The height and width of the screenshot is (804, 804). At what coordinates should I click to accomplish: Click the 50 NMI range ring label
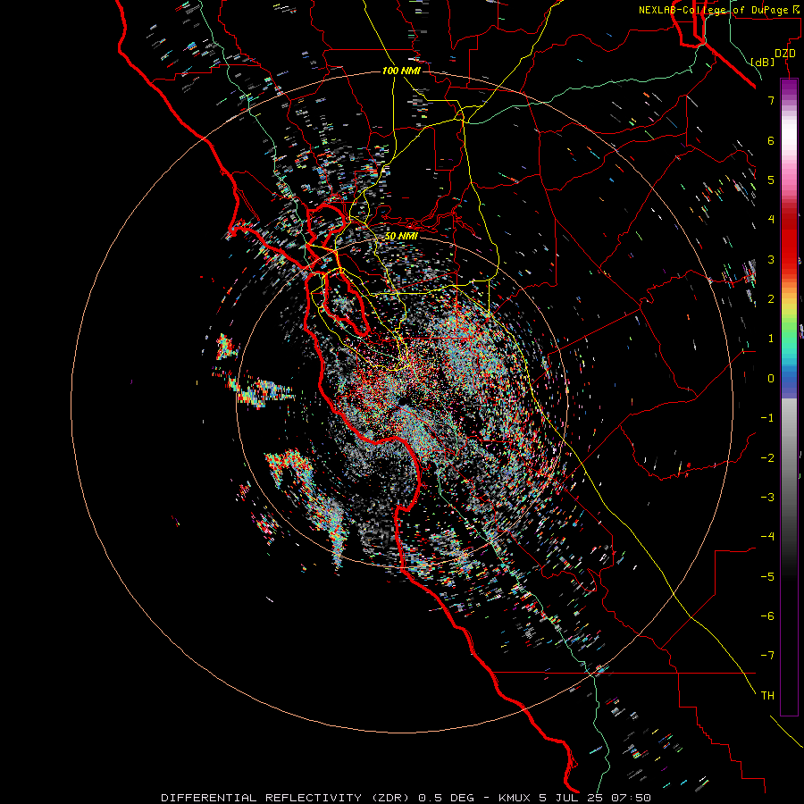[401, 236]
